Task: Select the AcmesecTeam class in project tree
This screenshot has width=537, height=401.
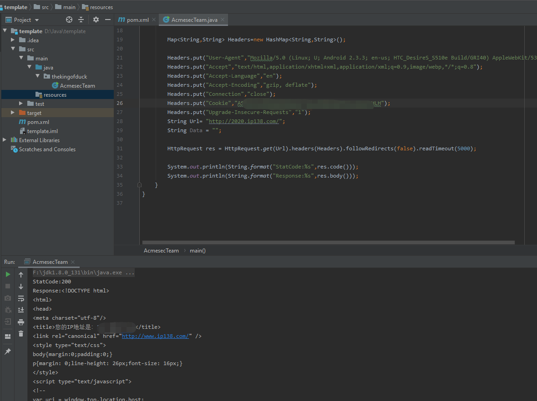Action: pos(77,85)
